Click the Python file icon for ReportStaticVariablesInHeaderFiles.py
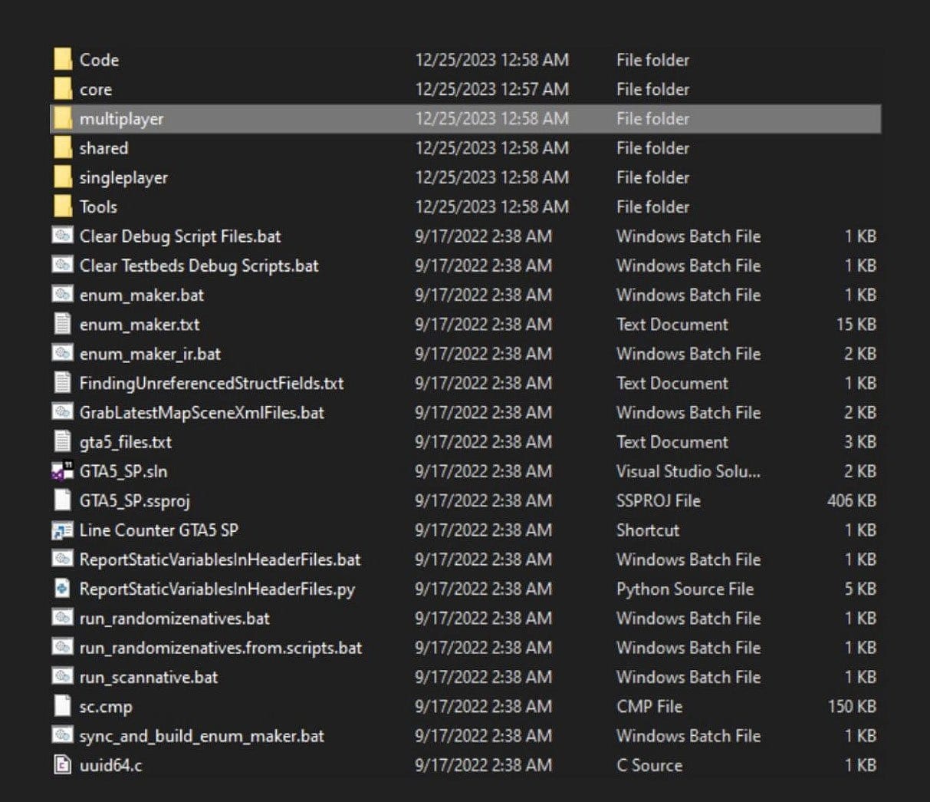 tap(64, 589)
